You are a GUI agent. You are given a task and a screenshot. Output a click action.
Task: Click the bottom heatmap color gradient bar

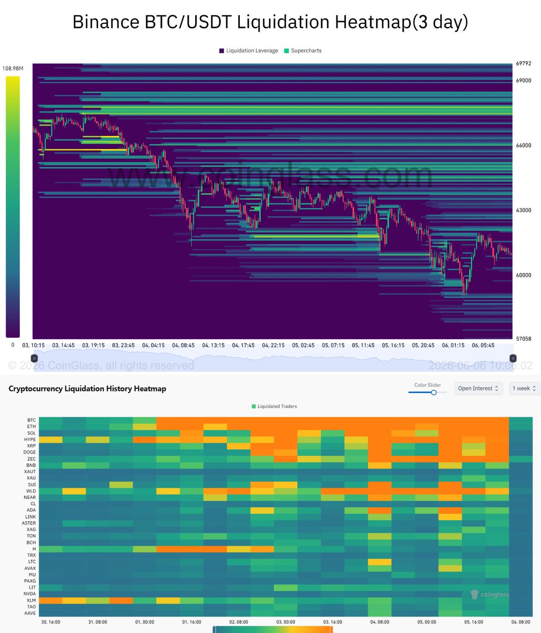(x=273, y=629)
